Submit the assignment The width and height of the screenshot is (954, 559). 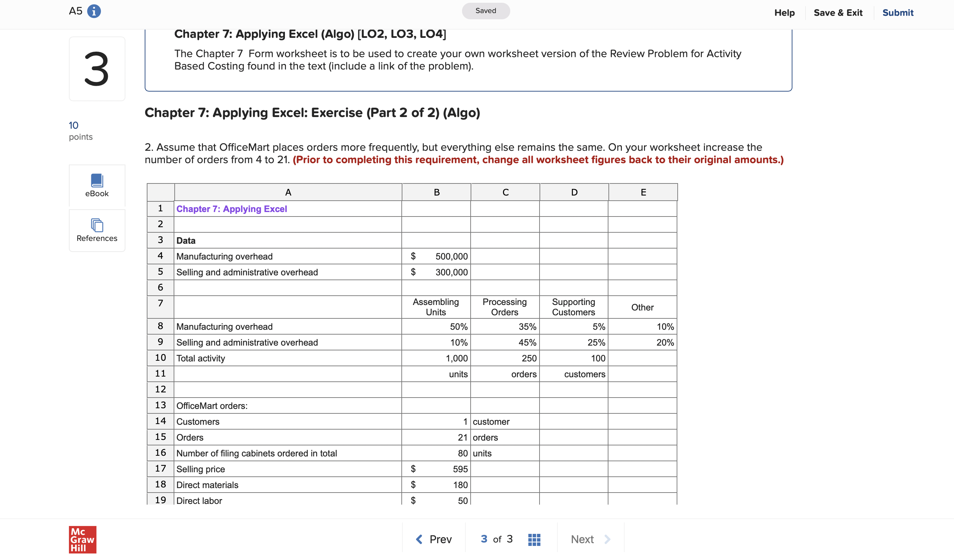pos(897,12)
